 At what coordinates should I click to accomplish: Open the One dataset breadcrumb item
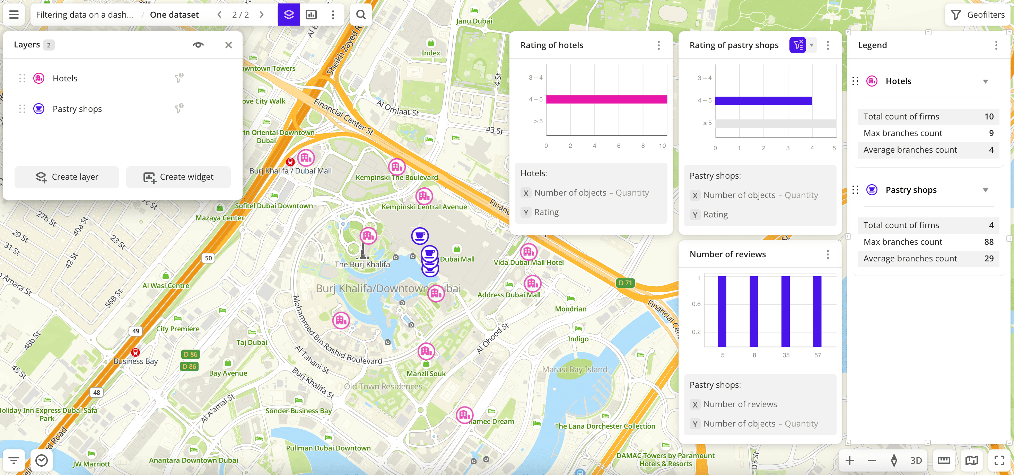174,15
